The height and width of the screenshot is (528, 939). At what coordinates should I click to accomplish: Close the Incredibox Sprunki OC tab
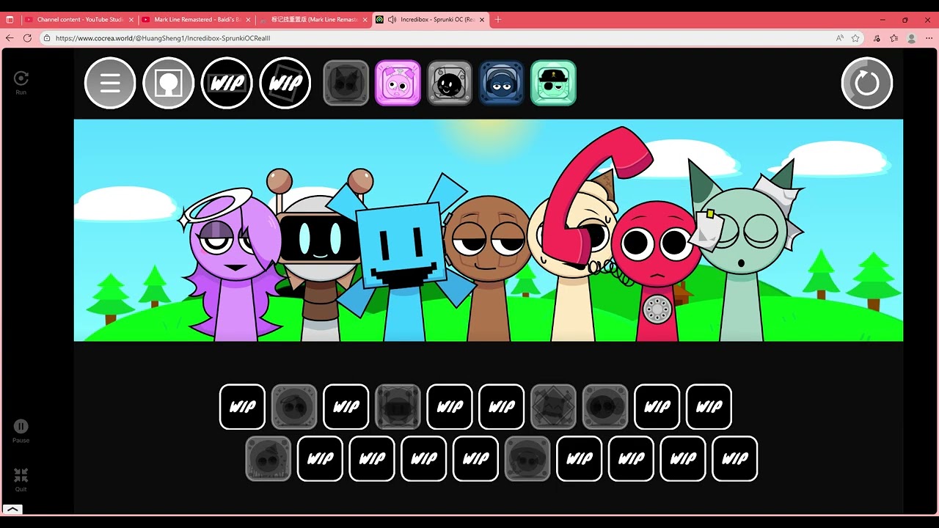pos(482,20)
